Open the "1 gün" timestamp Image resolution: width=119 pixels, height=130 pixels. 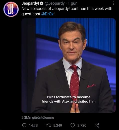pyautogui.click(x=73, y=4)
